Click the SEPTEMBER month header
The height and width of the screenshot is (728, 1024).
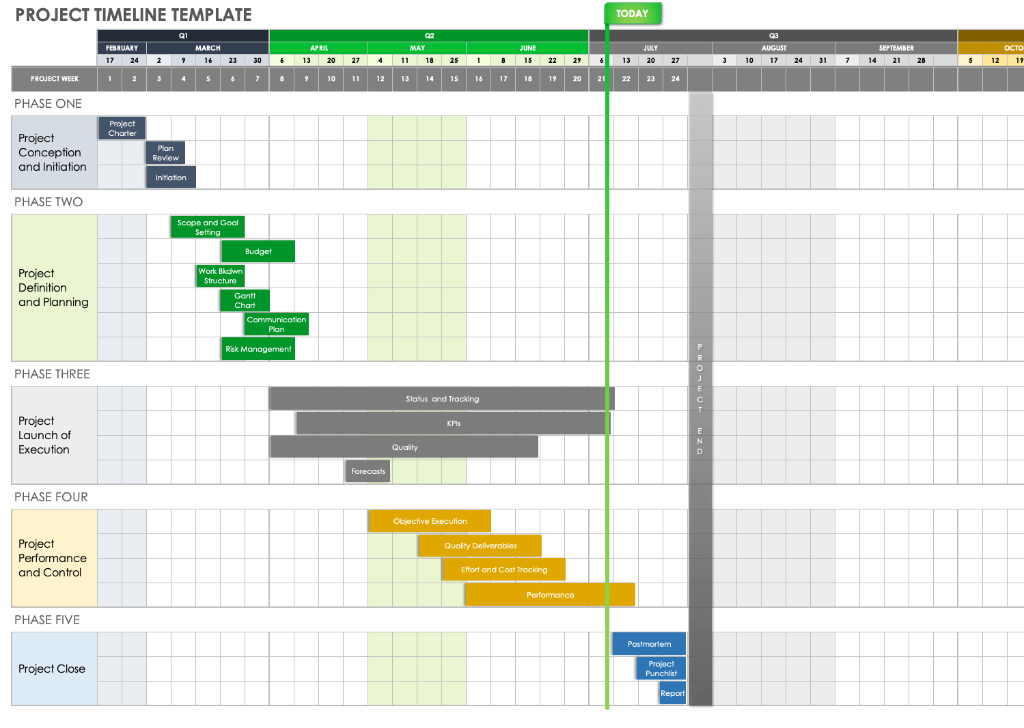point(896,48)
